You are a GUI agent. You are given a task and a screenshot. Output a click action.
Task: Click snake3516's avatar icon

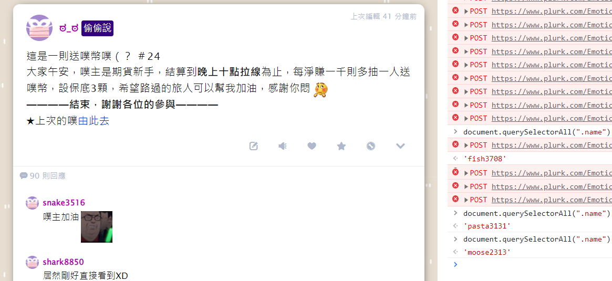(33, 203)
